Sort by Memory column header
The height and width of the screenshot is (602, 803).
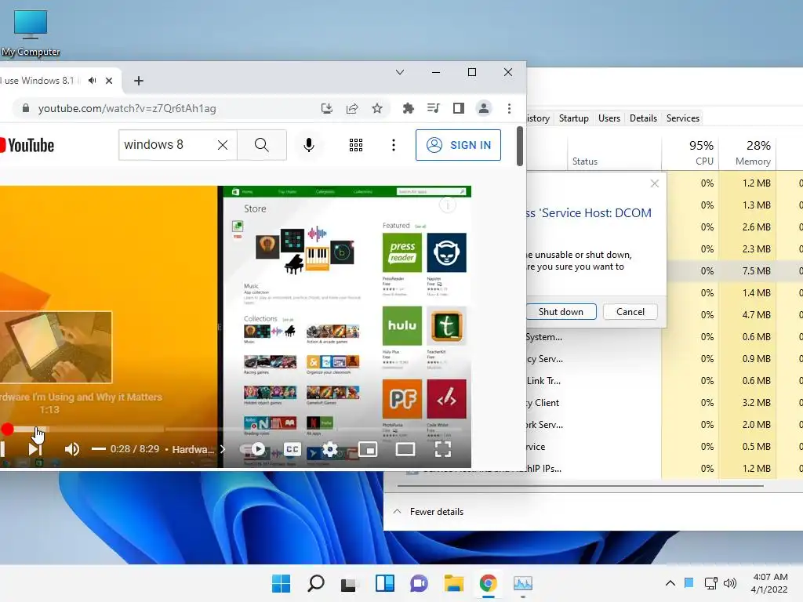pyautogui.click(x=747, y=154)
